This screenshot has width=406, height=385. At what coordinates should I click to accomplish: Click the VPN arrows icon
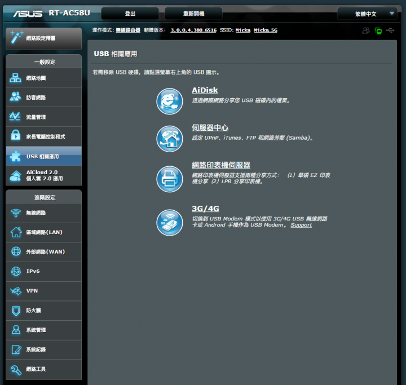click(x=16, y=291)
